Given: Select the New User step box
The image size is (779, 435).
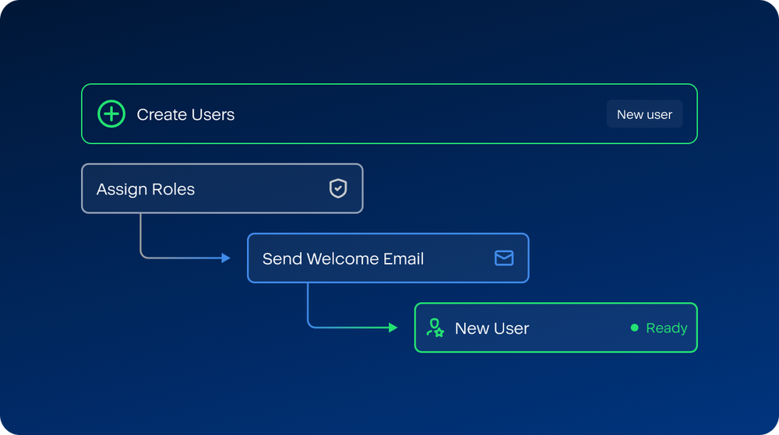Looking at the screenshot, I should [556, 328].
